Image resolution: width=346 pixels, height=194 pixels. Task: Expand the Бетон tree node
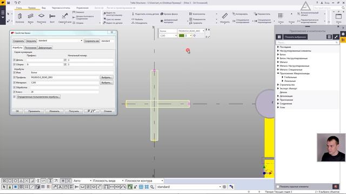coord(278,54)
